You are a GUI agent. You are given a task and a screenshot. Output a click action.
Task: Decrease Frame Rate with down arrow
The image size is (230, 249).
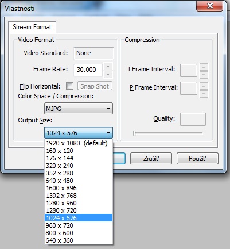coord(108,74)
